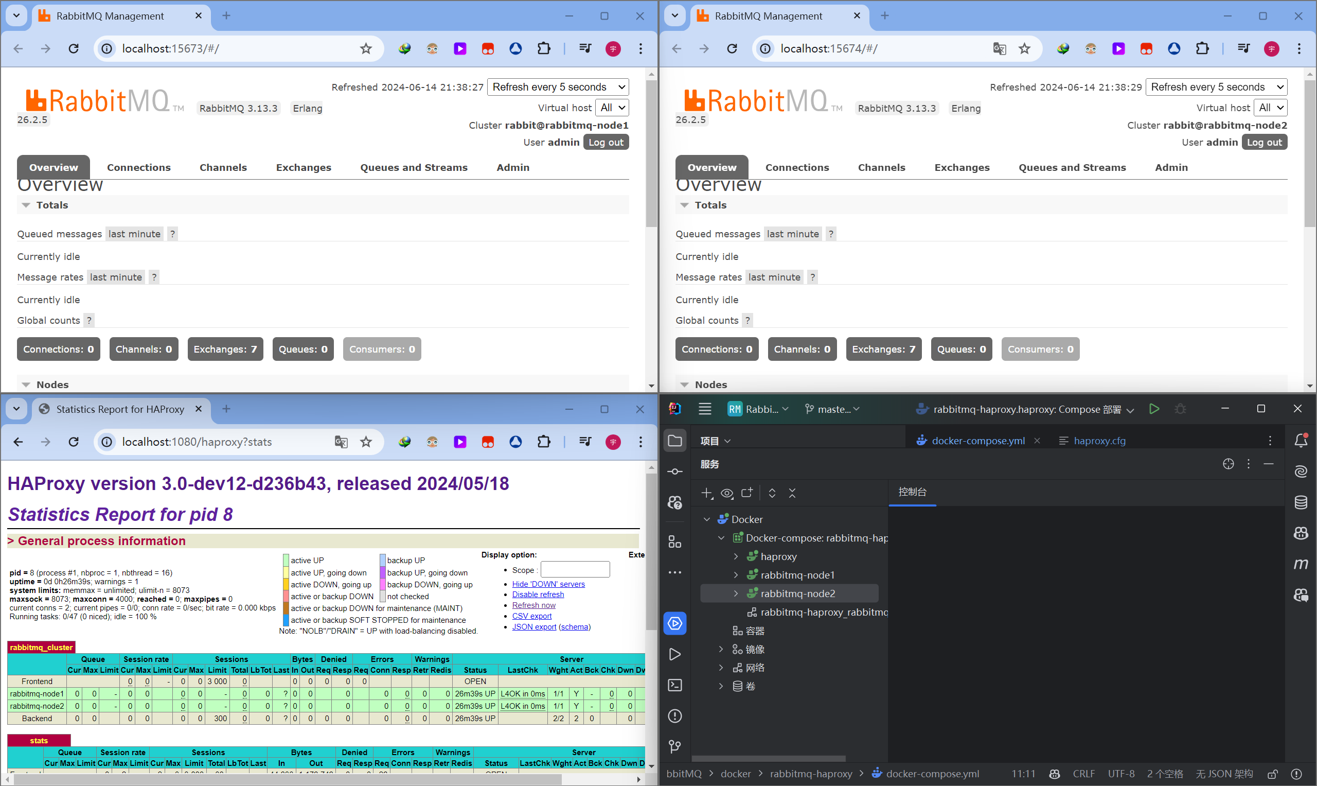Screen dimensions: 1317x786
Task: Open the Git tool window icon in IDE sidebar
Action: 675,747
